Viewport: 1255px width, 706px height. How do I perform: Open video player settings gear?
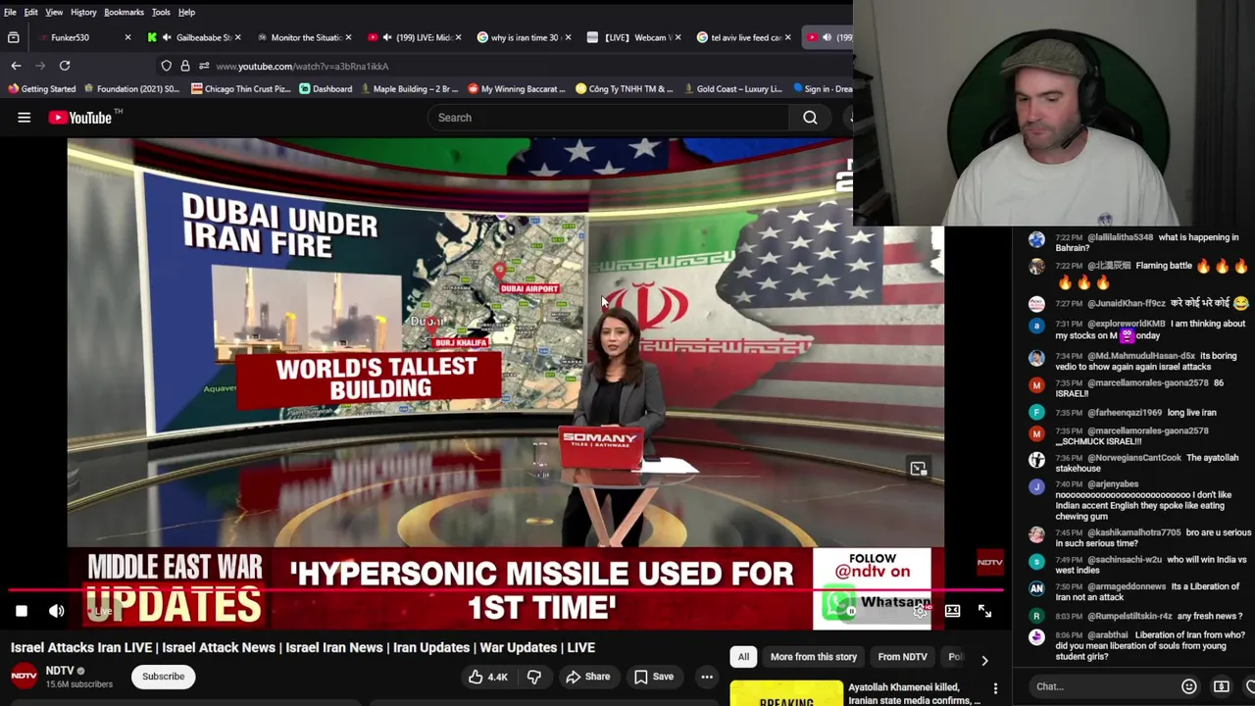tap(920, 611)
